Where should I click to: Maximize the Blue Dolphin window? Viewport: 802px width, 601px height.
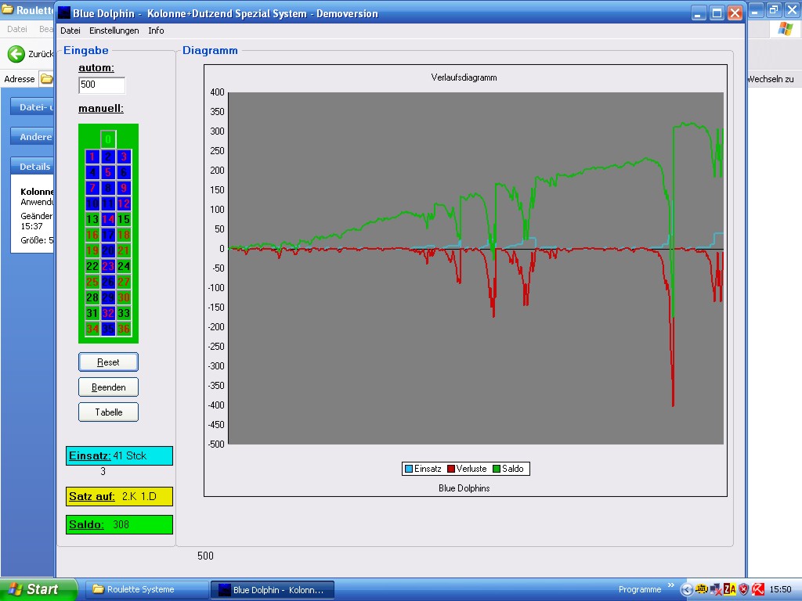click(717, 13)
